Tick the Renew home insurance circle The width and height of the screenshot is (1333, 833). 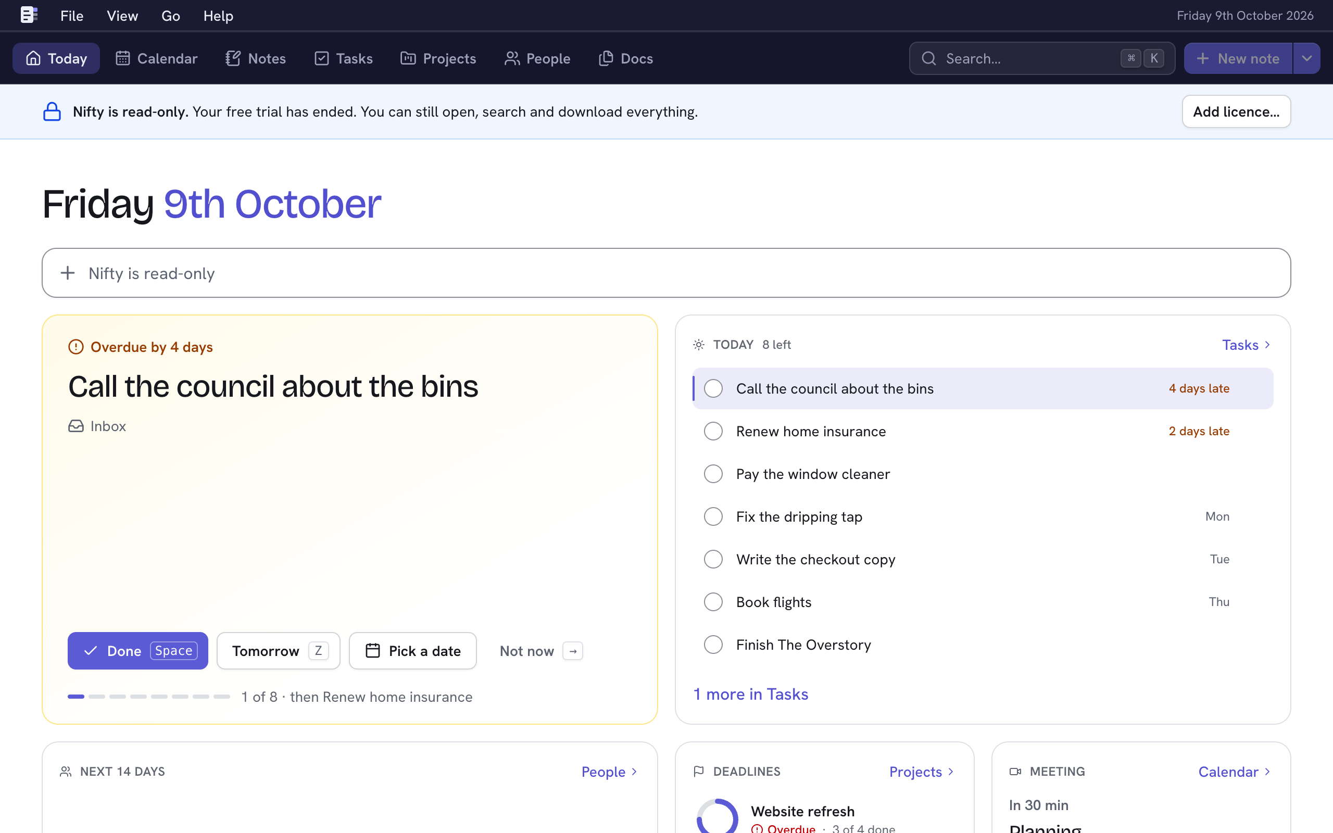point(713,431)
